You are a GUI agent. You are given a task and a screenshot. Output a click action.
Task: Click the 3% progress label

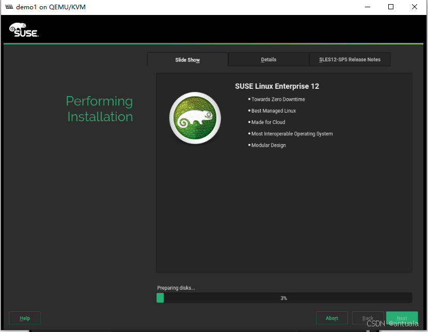tap(284, 298)
